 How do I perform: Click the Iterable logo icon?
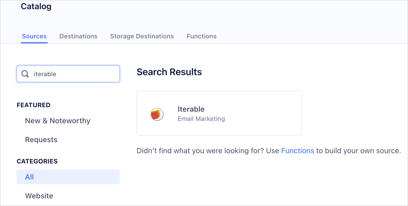157,114
